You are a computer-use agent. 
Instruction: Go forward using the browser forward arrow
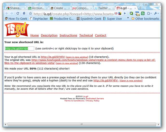[12, 14]
